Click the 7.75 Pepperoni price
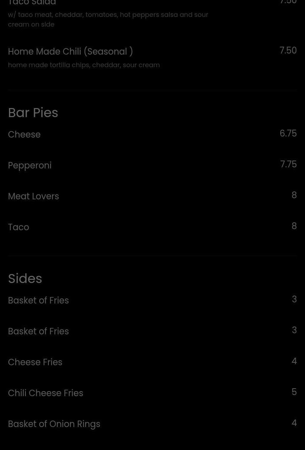The width and height of the screenshot is (305, 450). tap(288, 164)
